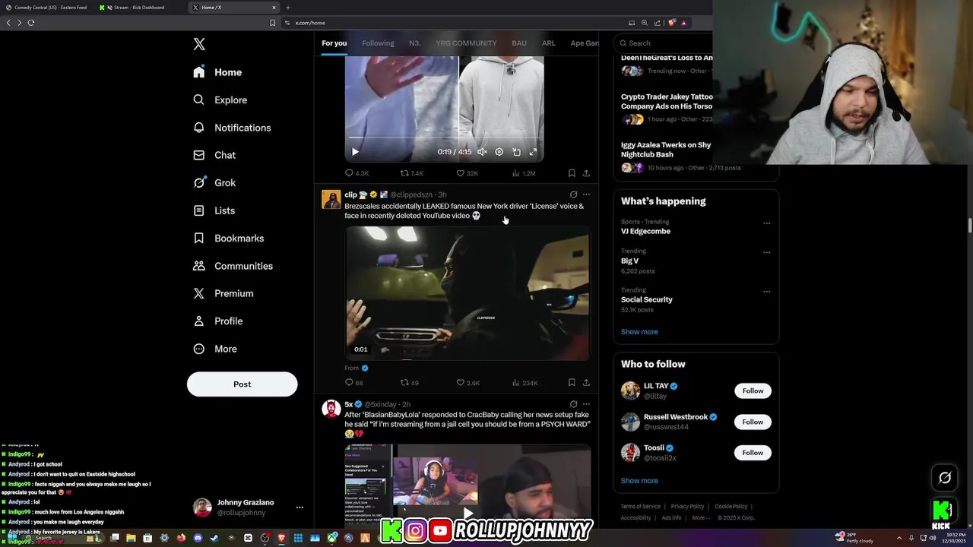Enter fullscreen on the top video
Image resolution: width=973 pixels, height=547 pixels.
click(533, 152)
